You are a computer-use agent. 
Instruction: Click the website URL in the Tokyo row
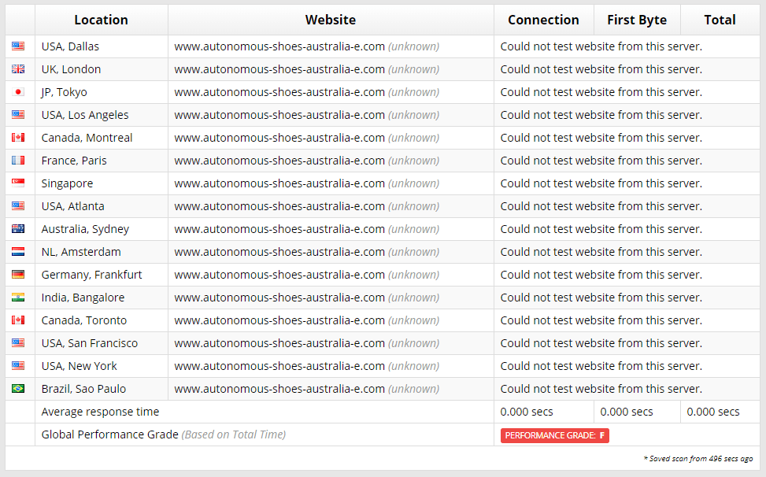(279, 92)
